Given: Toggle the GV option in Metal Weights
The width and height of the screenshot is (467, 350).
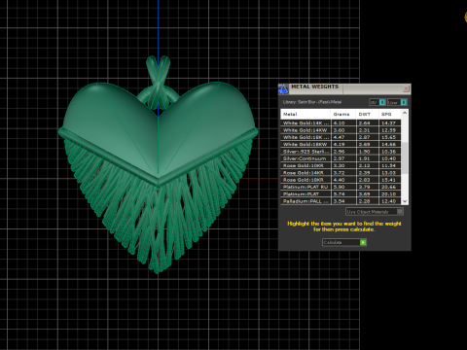Looking at the screenshot, I should [377, 102].
